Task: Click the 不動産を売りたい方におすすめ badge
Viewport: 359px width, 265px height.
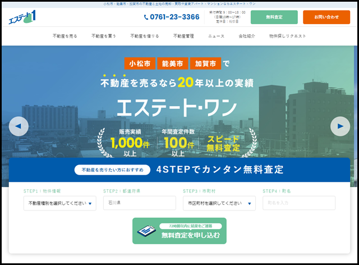Action: (112, 170)
